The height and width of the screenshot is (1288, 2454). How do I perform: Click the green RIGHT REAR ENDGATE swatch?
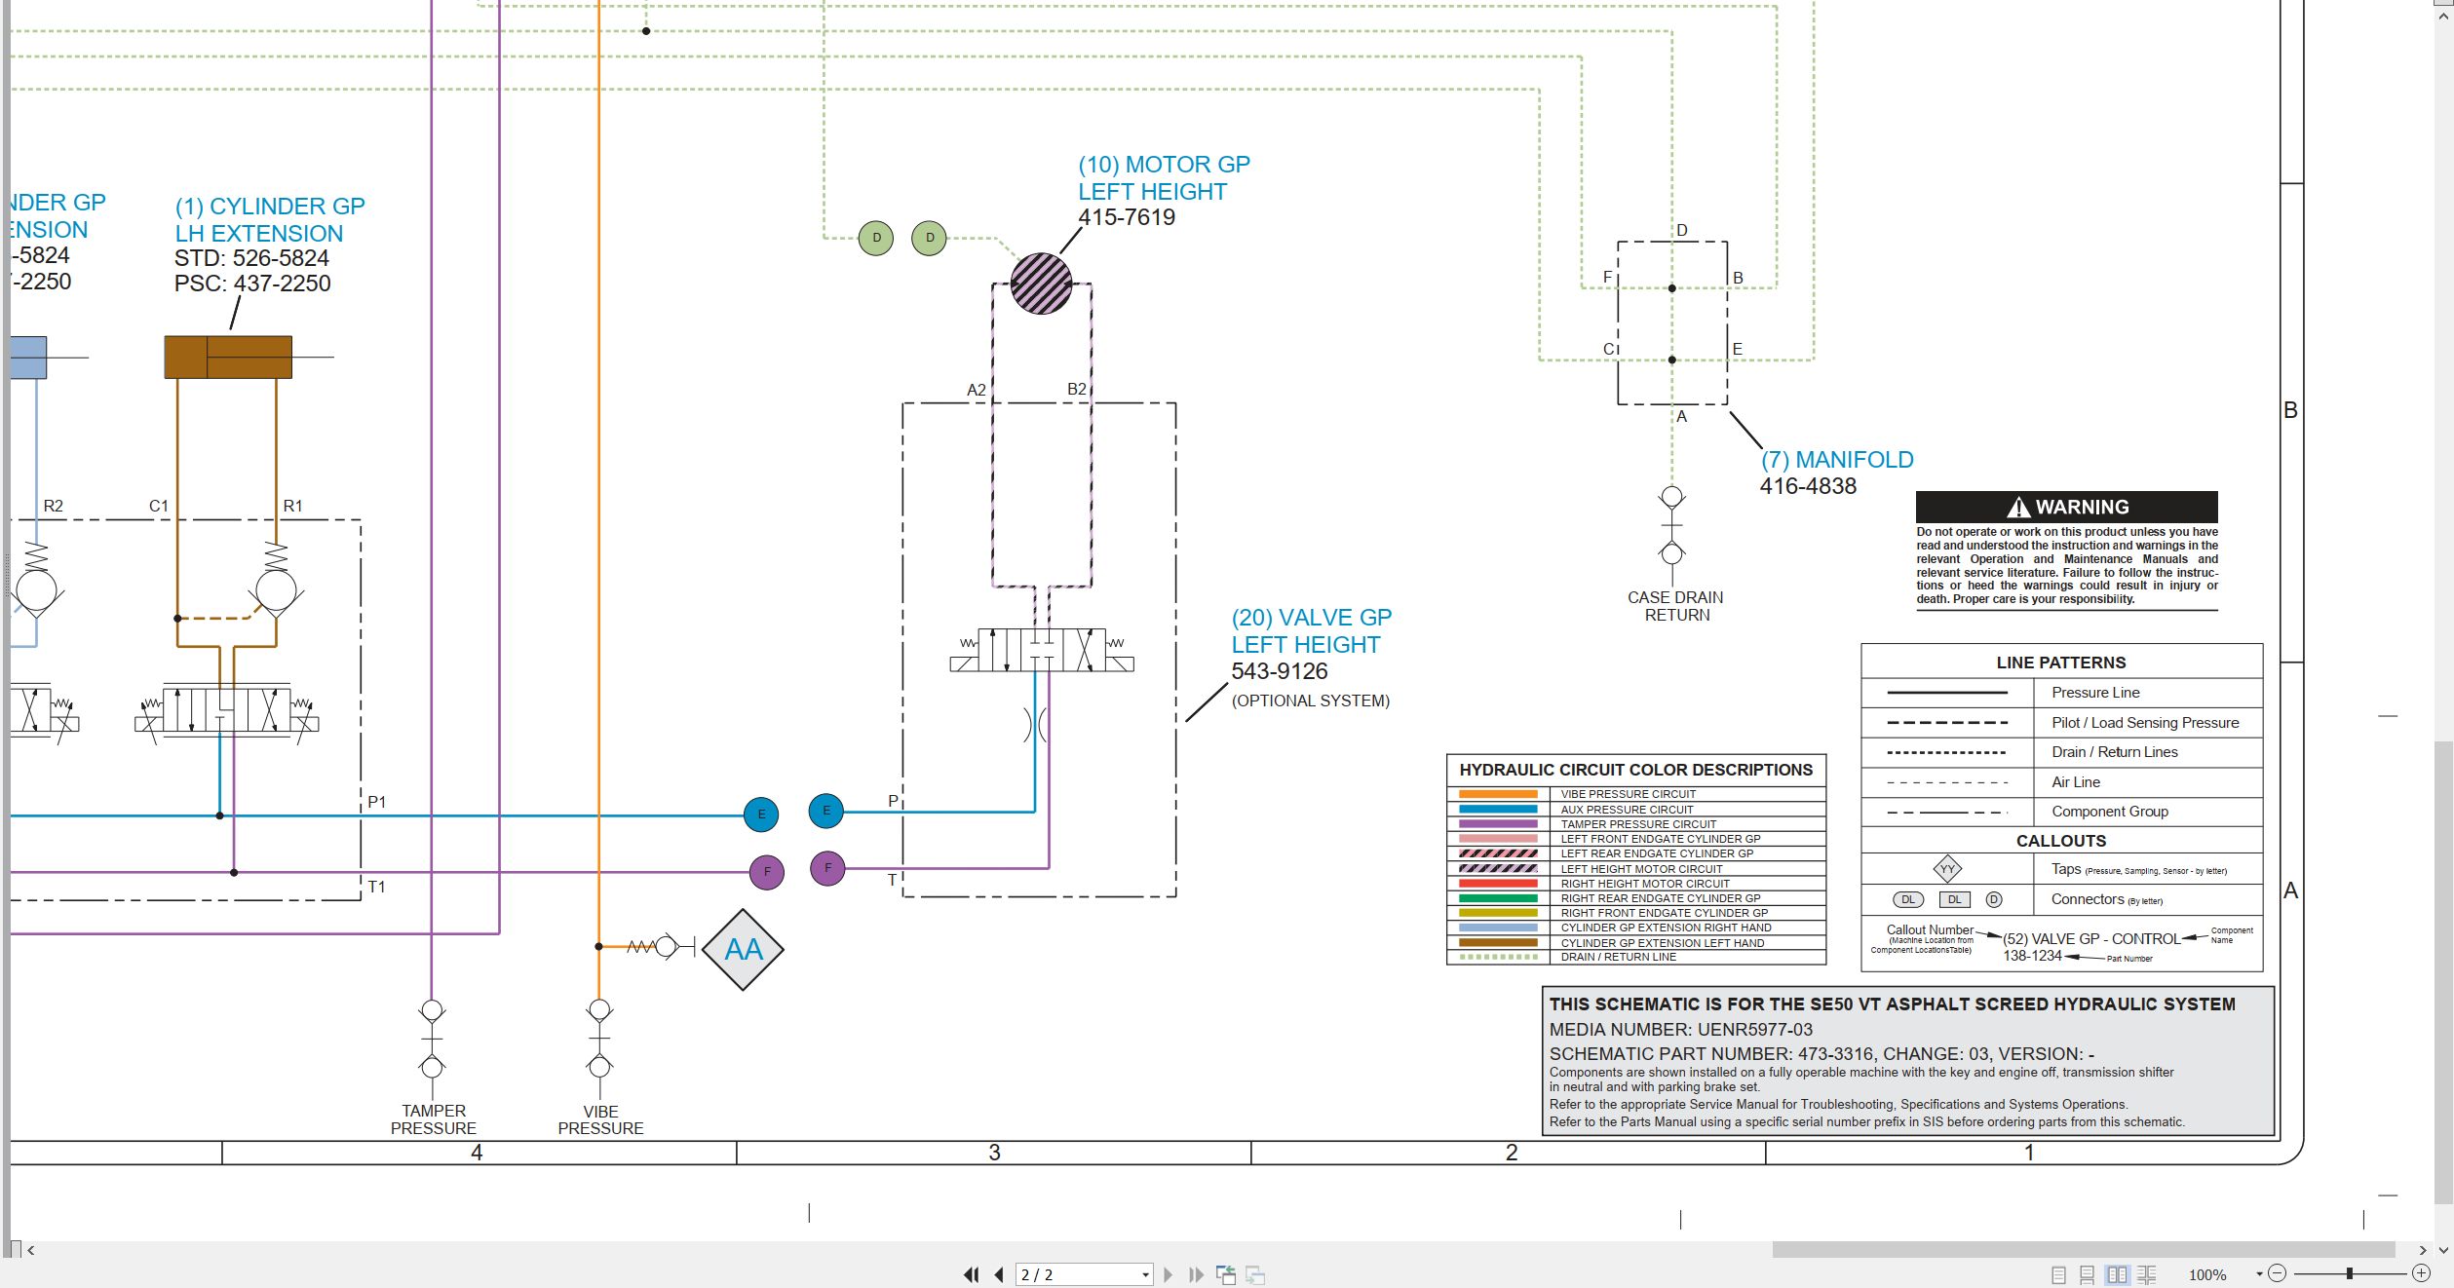pyautogui.click(x=1498, y=898)
